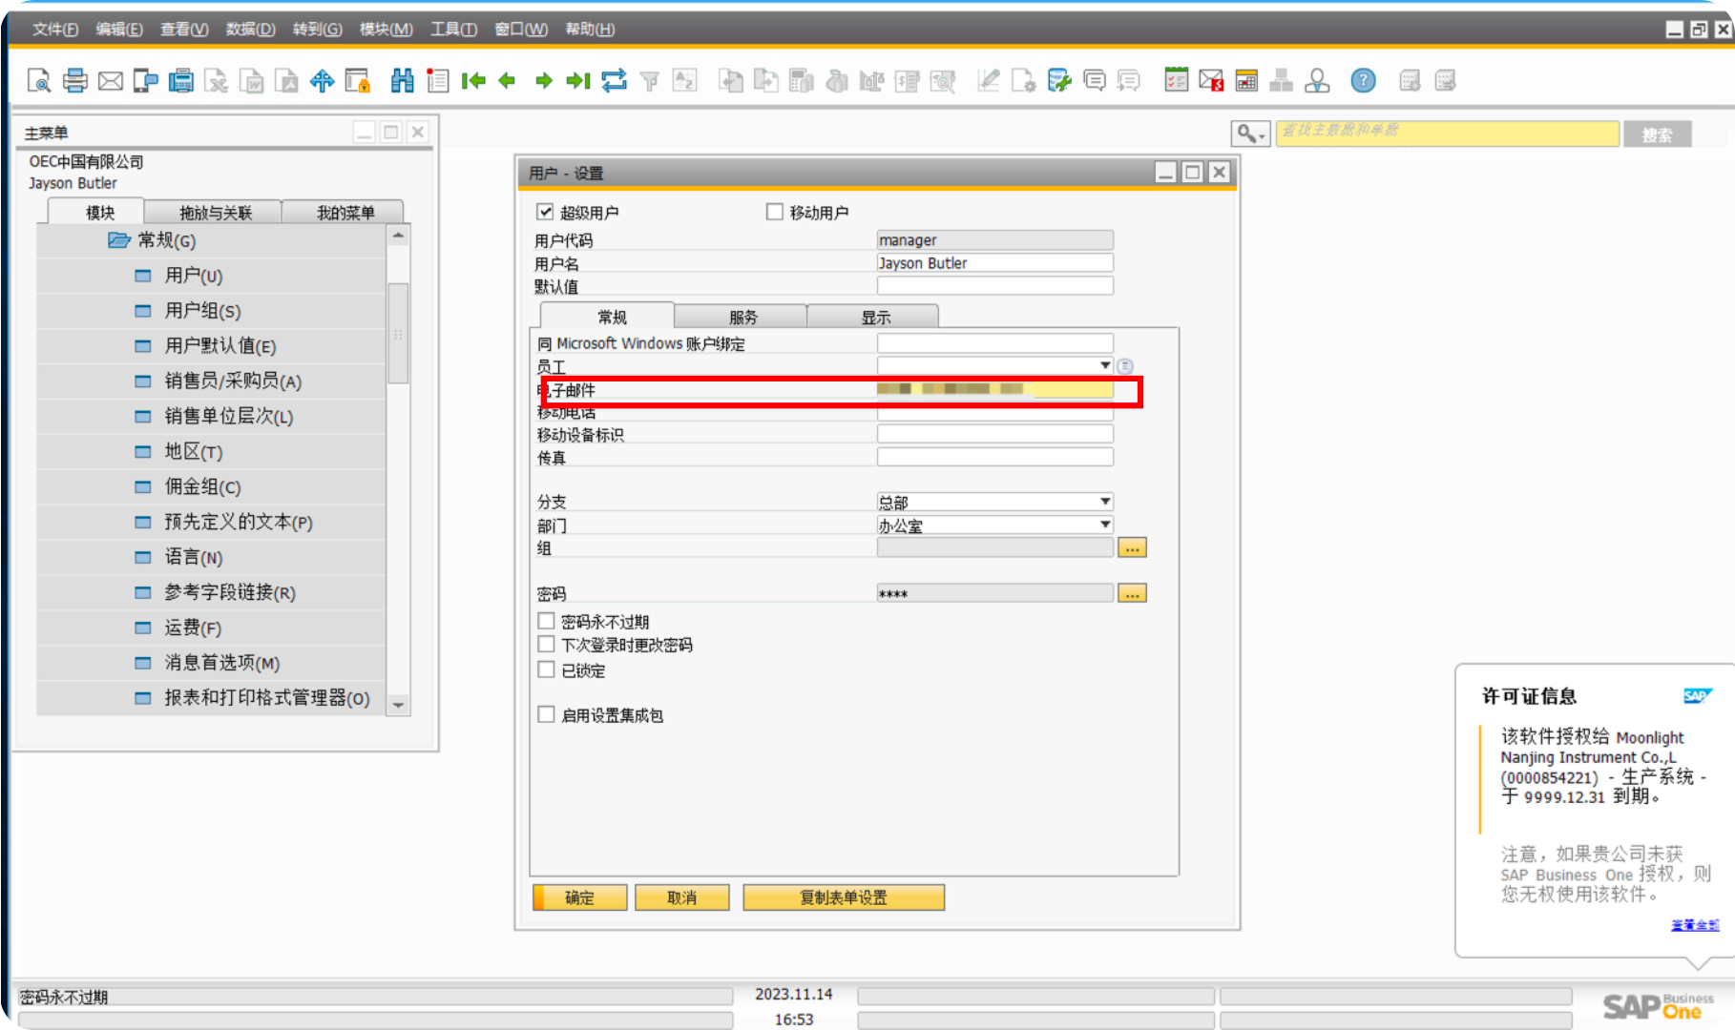This screenshot has height=1030, width=1735.
Task: Click the binoculars Find icon
Action: point(403,81)
